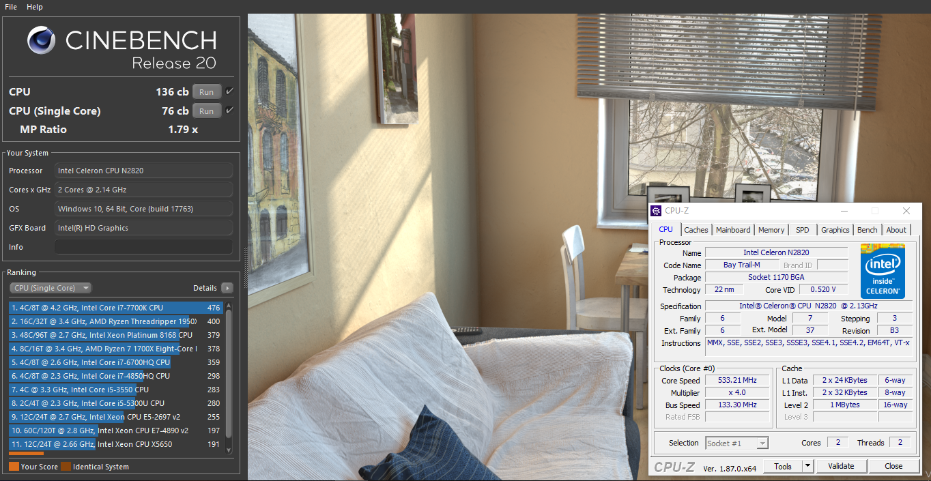Select the CPU tab in CPU-Z
The height and width of the screenshot is (481, 931).
(665, 229)
